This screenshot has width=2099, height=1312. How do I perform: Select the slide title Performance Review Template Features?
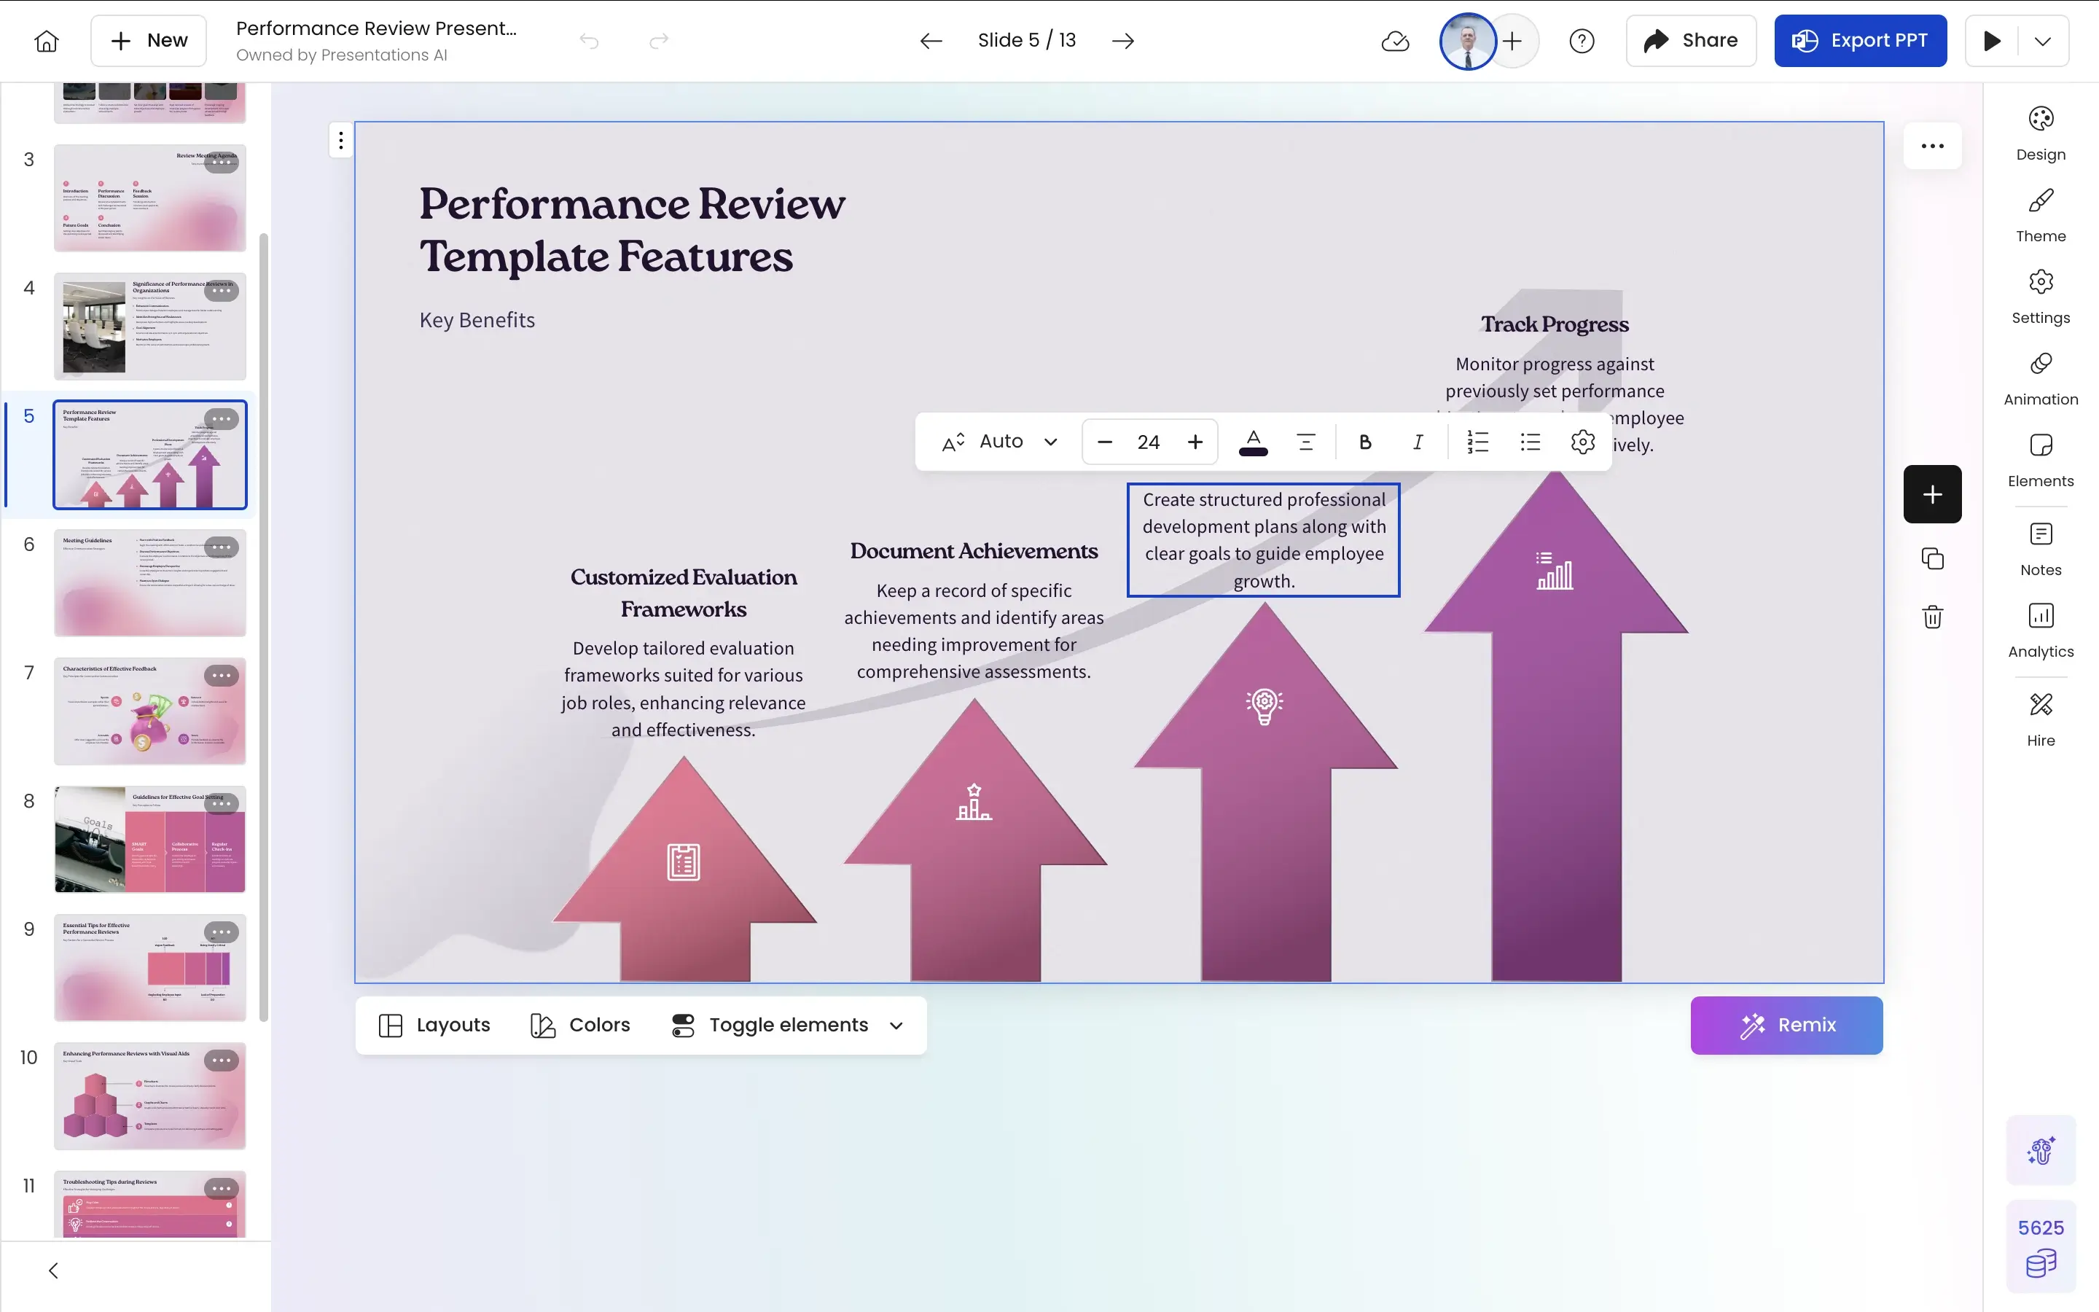click(x=633, y=230)
